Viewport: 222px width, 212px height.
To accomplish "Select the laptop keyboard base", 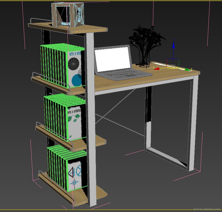I will click(123, 75).
